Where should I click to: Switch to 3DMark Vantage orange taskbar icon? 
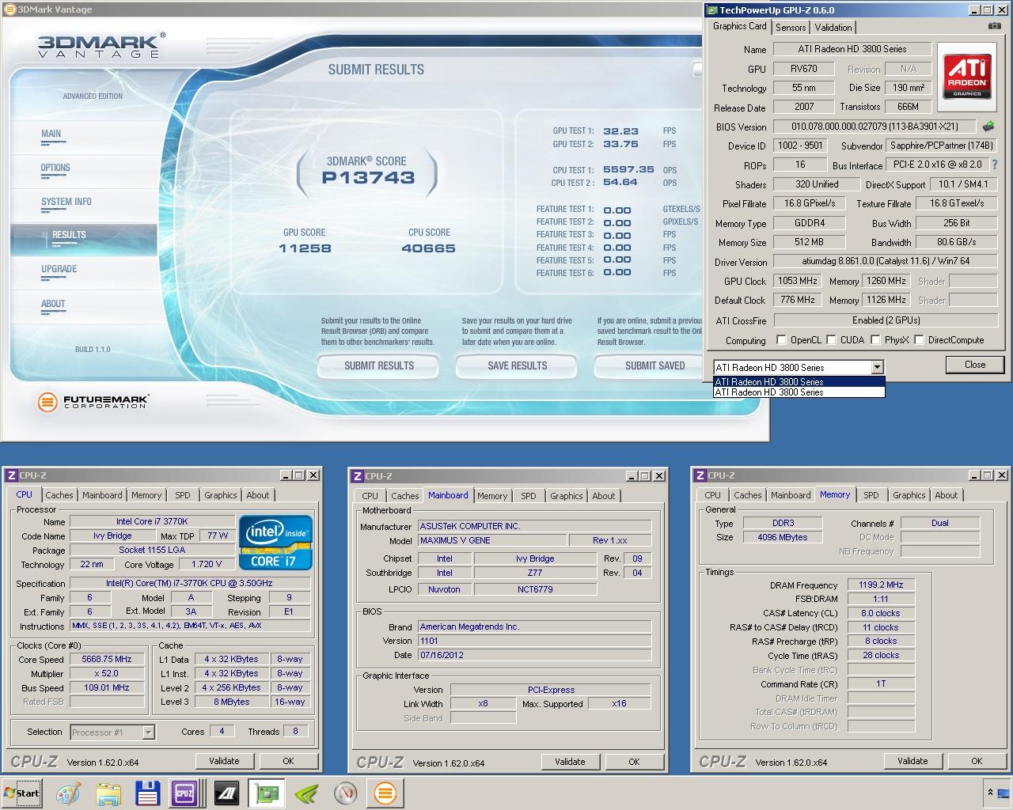click(385, 793)
